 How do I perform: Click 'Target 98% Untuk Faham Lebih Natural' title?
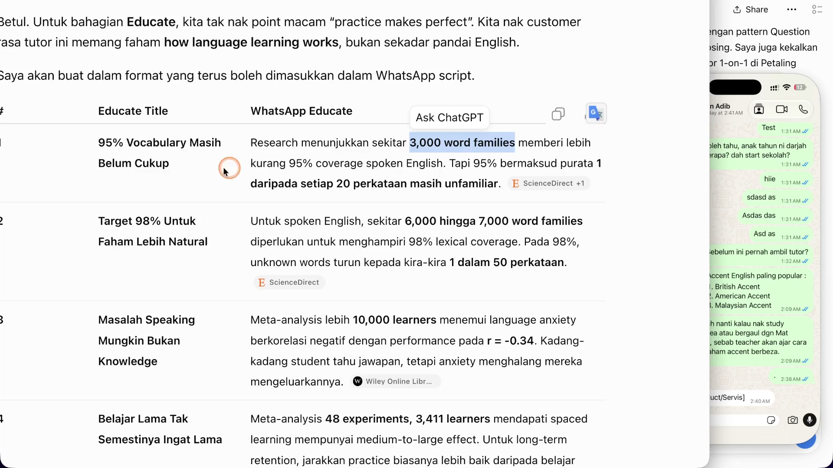pyautogui.click(x=153, y=231)
